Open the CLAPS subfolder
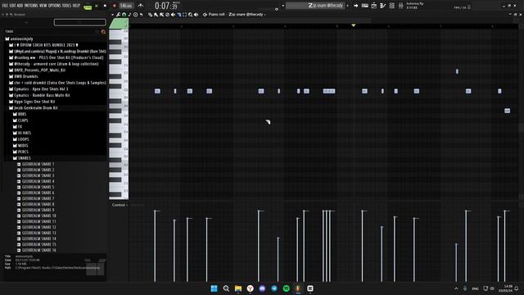524x295 pixels. coord(20,120)
